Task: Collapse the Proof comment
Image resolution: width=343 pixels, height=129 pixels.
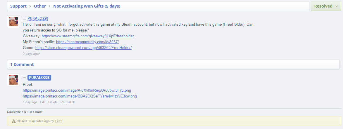Action: 25,77
